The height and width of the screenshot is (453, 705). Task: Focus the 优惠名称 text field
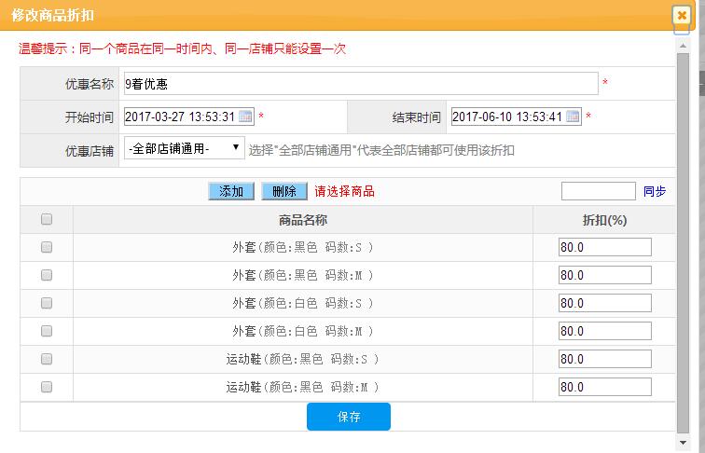tap(360, 84)
